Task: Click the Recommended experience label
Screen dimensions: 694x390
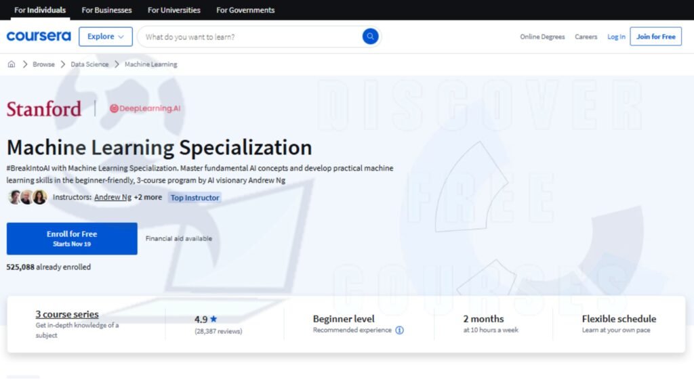Action: pos(352,330)
